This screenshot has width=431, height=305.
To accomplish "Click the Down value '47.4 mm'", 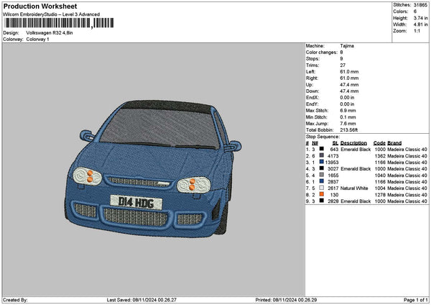I will point(349,91).
